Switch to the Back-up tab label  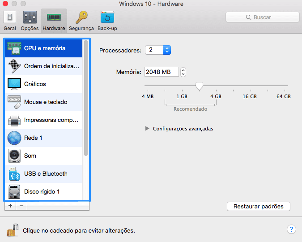pyautogui.click(x=107, y=28)
